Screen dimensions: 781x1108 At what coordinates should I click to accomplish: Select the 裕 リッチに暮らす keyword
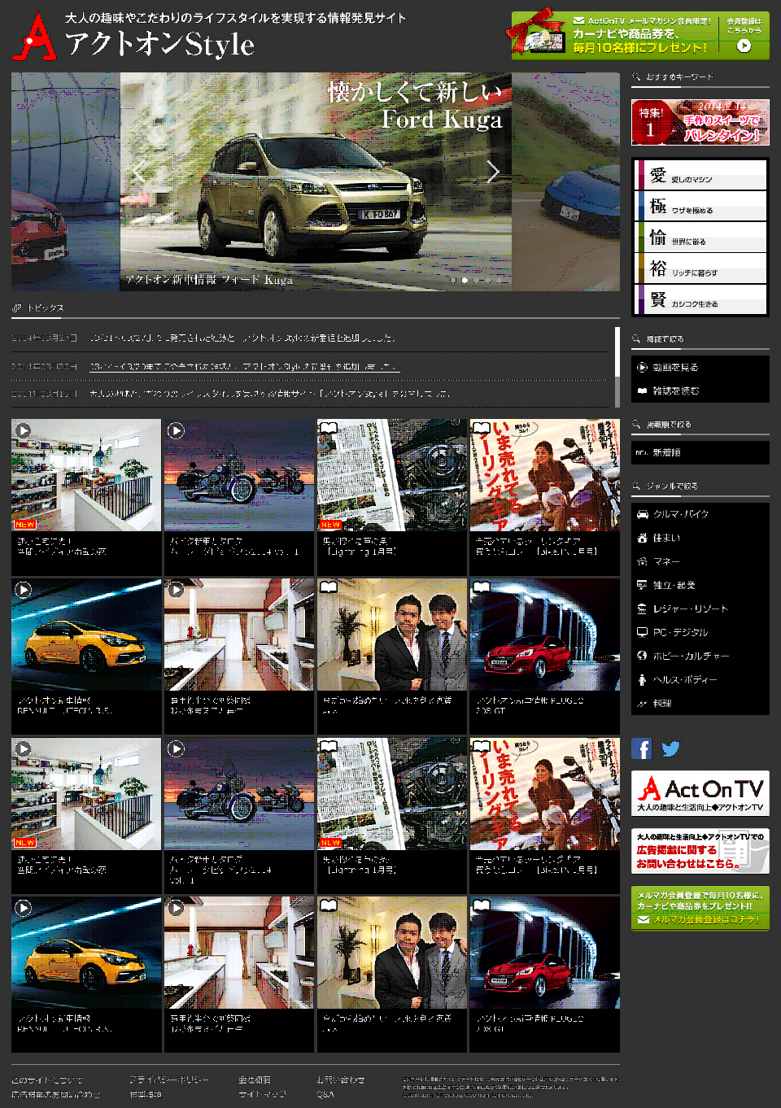coord(700,268)
